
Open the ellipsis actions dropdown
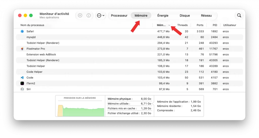point(101,15)
